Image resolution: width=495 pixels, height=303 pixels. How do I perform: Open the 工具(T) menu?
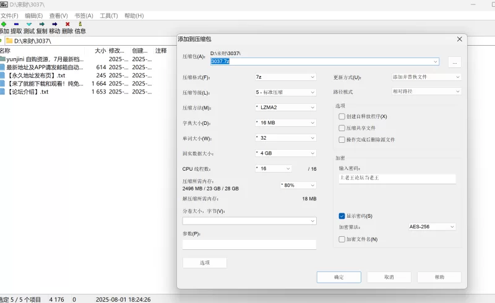tap(109, 16)
